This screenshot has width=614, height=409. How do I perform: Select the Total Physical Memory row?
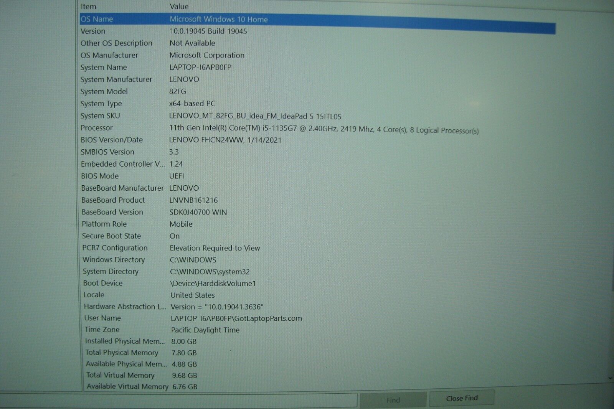[x=122, y=353]
